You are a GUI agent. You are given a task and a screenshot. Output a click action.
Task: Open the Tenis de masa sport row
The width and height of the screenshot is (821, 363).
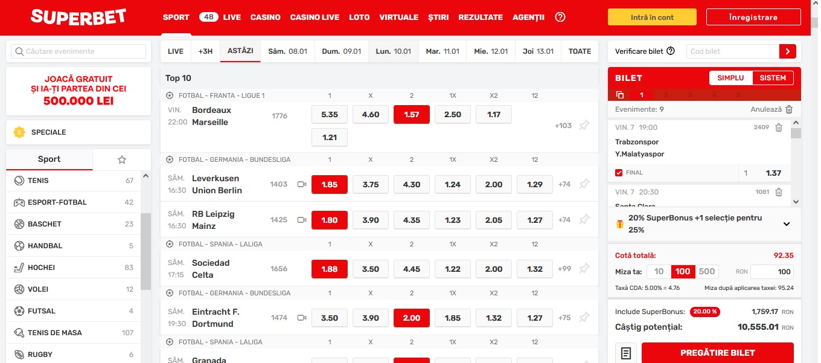74,333
